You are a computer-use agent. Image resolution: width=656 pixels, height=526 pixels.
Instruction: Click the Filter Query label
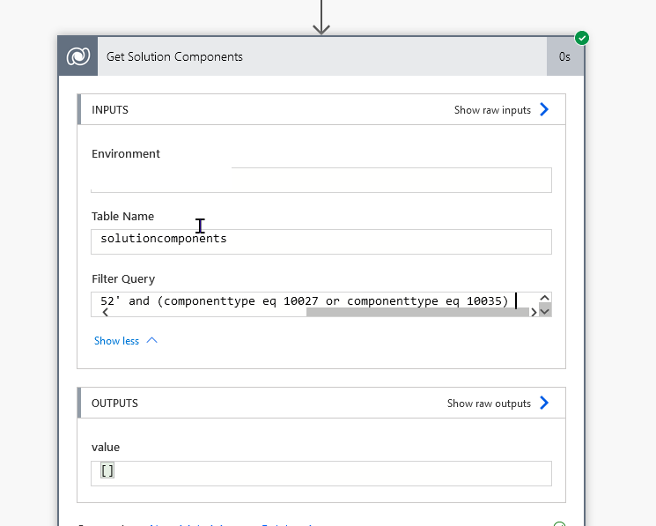123,279
